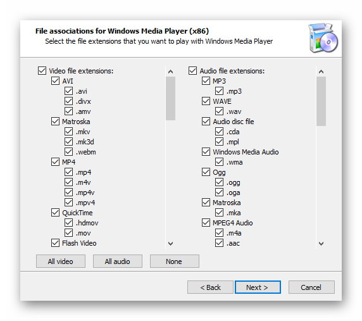Click audio list scroll up arrow
The width and height of the screenshot is (362, 321).
321,72
